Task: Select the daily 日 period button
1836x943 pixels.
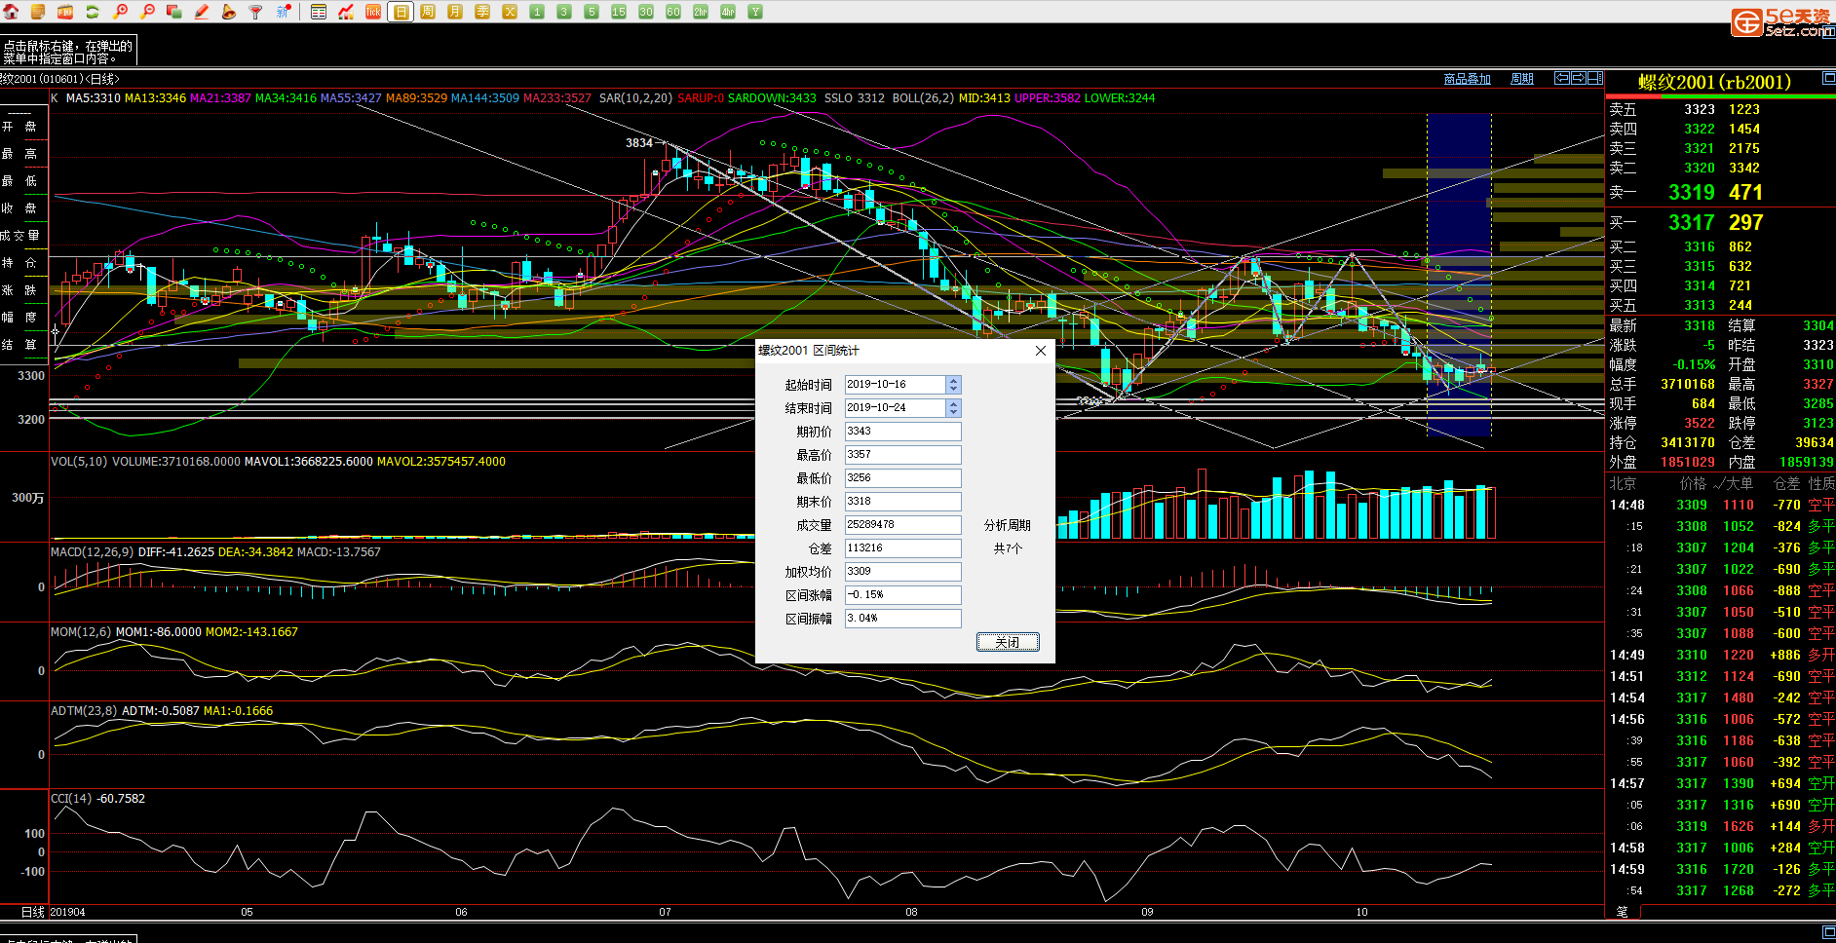Action: (401, 12)
